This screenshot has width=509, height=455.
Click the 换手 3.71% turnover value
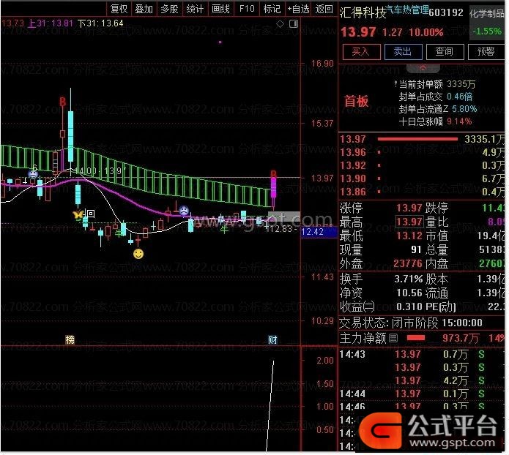tap(409, 279)
